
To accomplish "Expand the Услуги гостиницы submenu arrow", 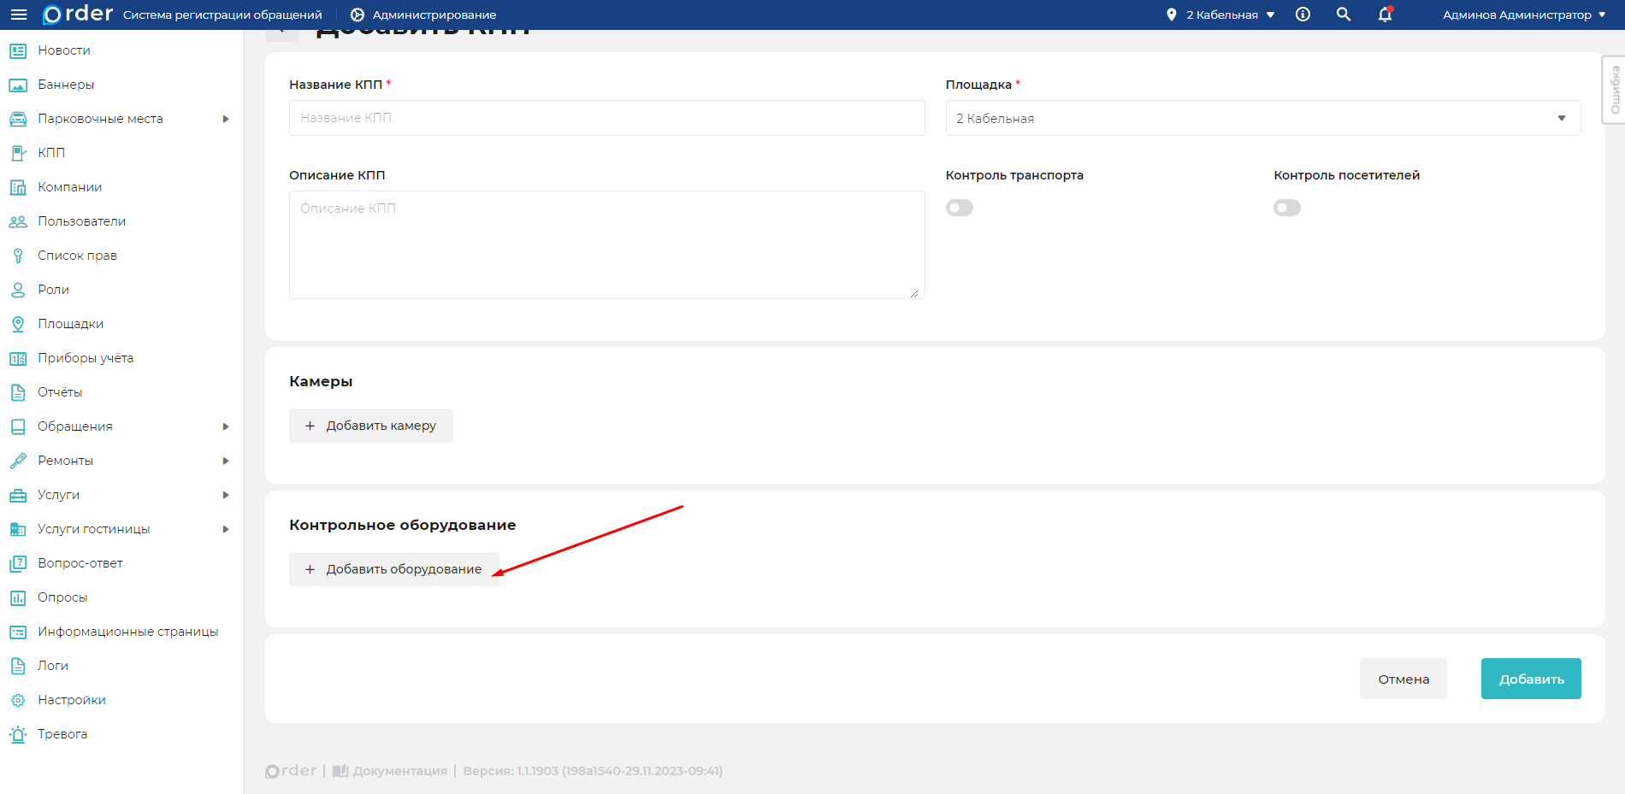I will (x=226, y=529).
